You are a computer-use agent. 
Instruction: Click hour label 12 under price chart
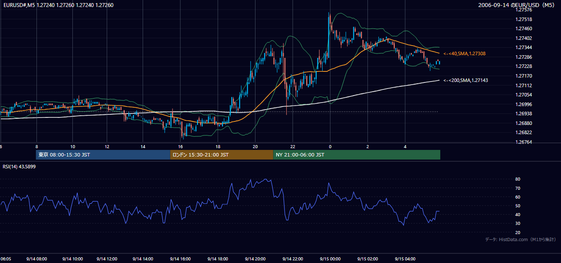pos(107,146)
